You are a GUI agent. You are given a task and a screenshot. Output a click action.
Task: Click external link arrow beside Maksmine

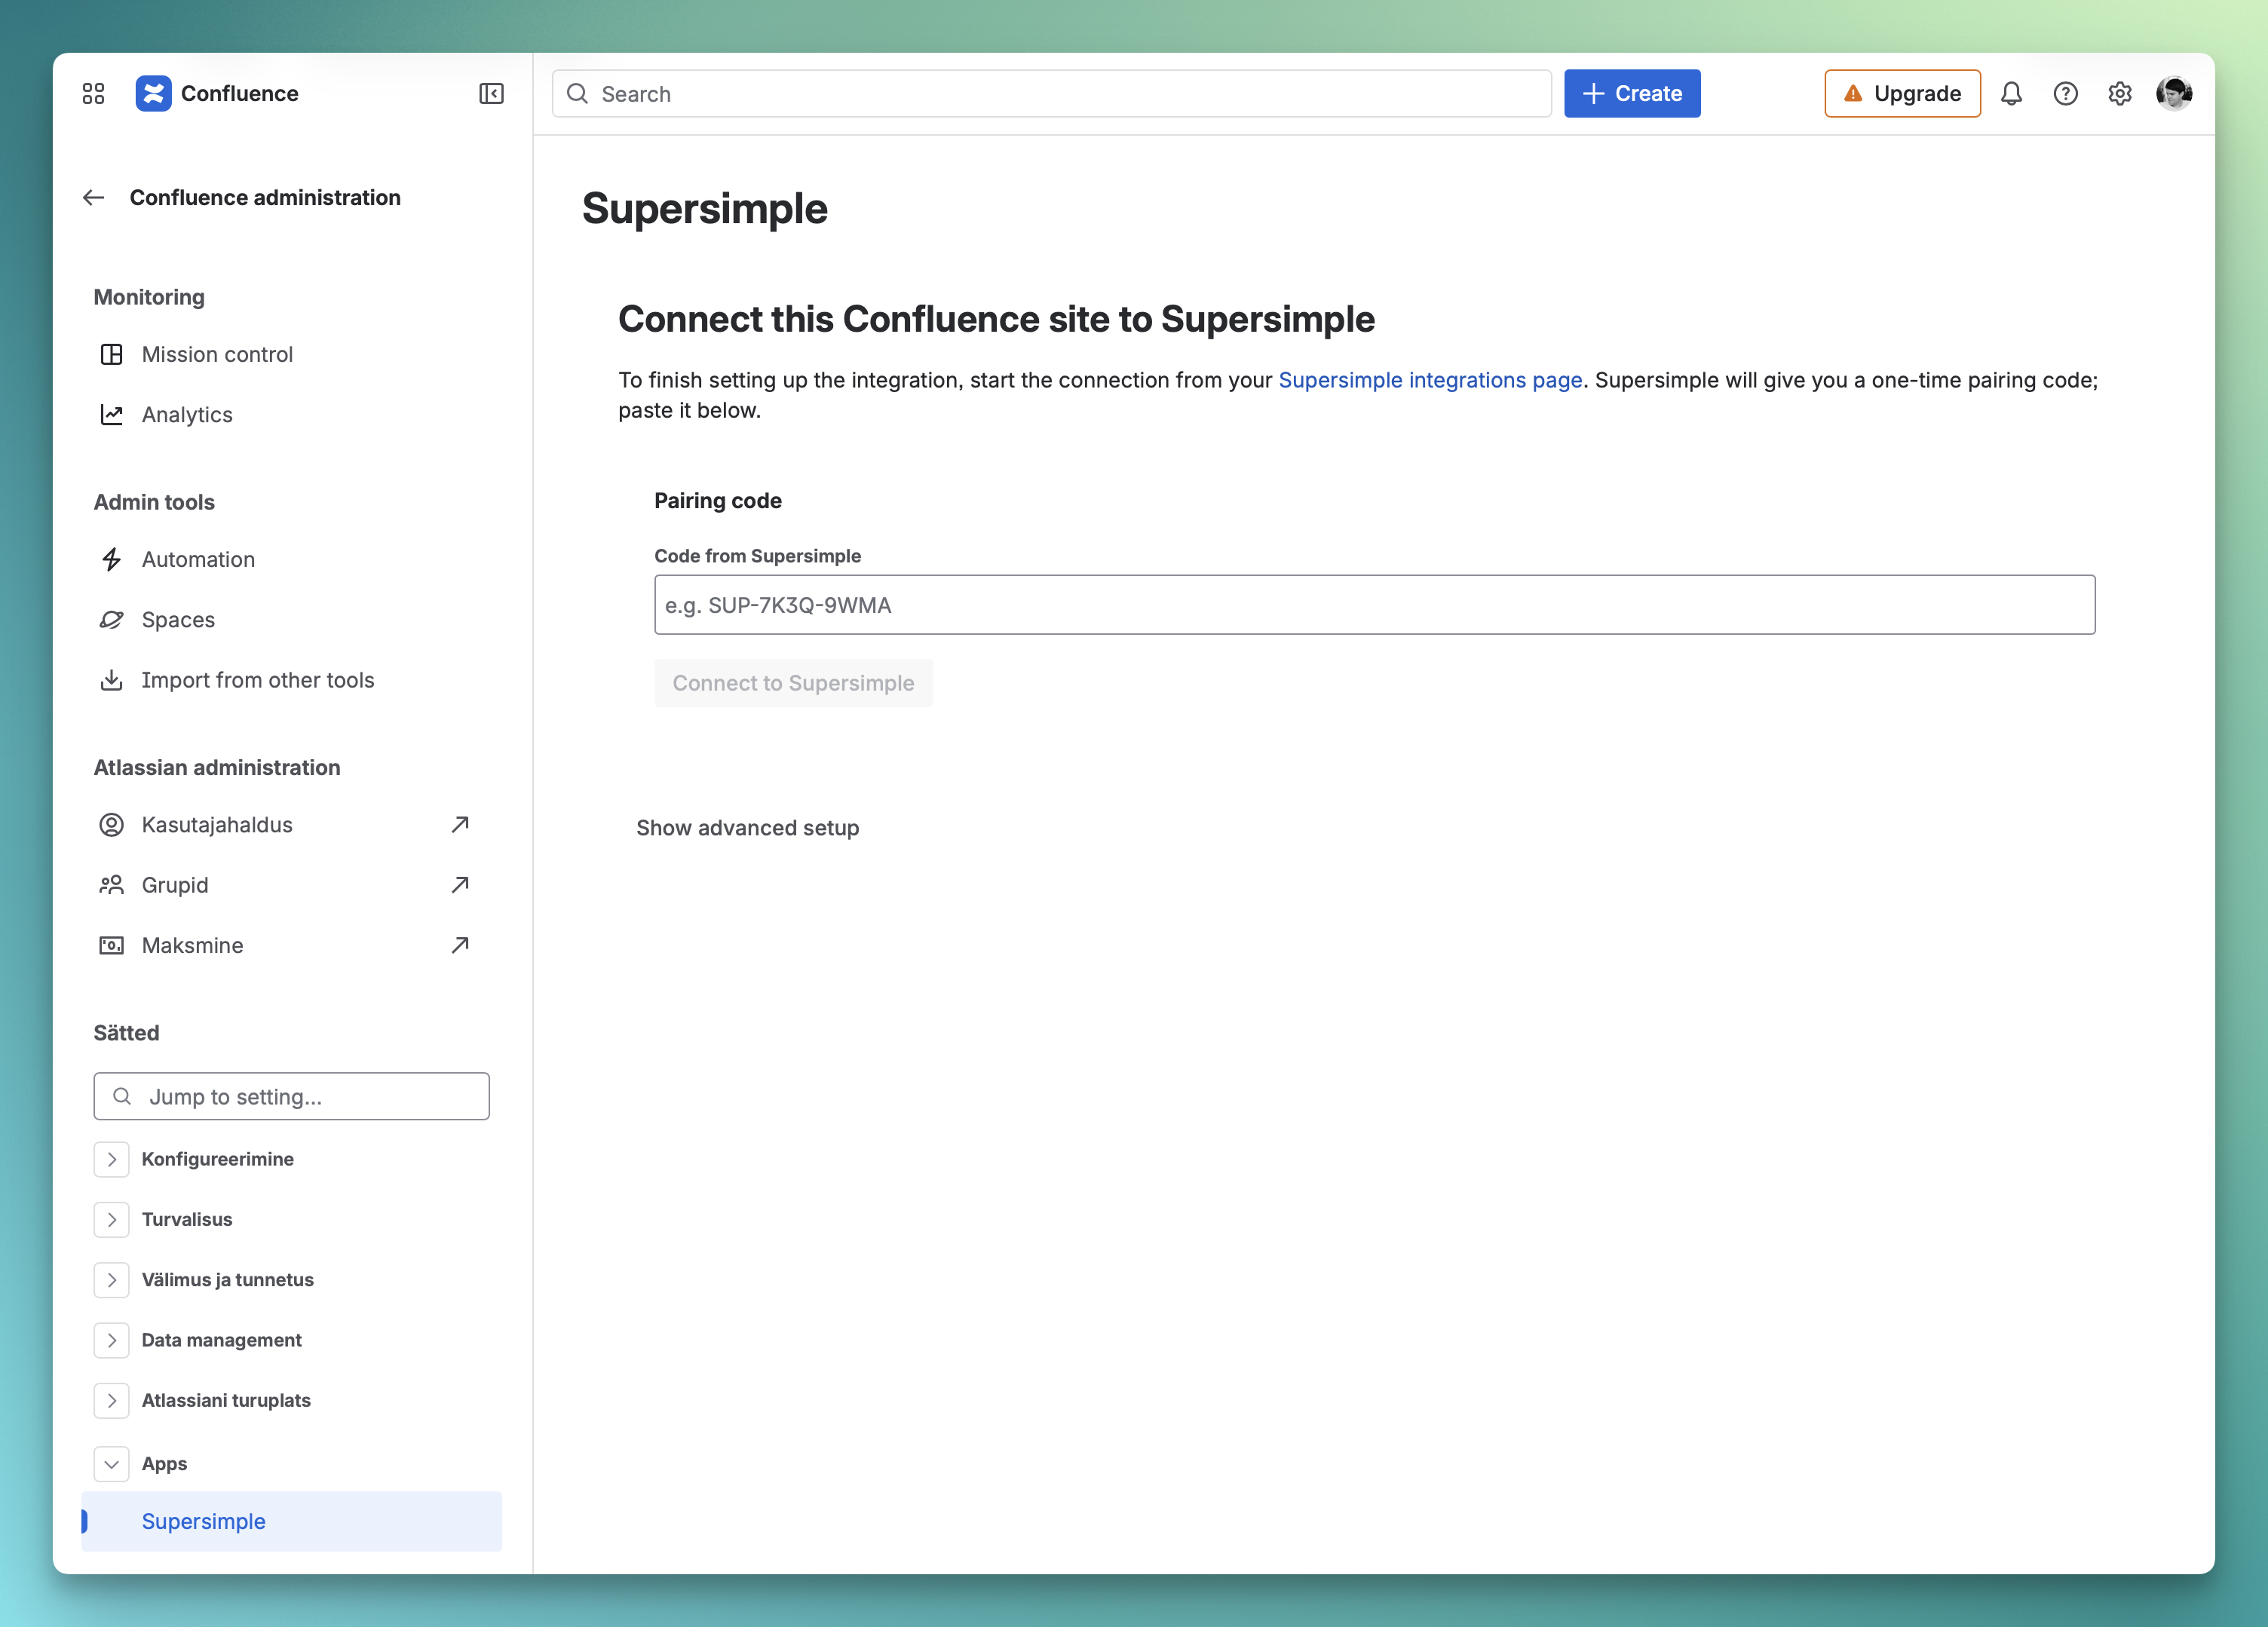pyautogui.click(x=460, y=945)
